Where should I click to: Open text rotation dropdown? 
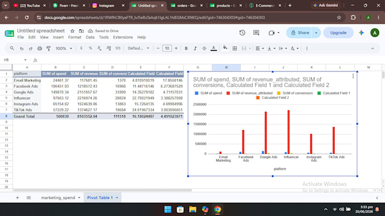tap(294, 49)
